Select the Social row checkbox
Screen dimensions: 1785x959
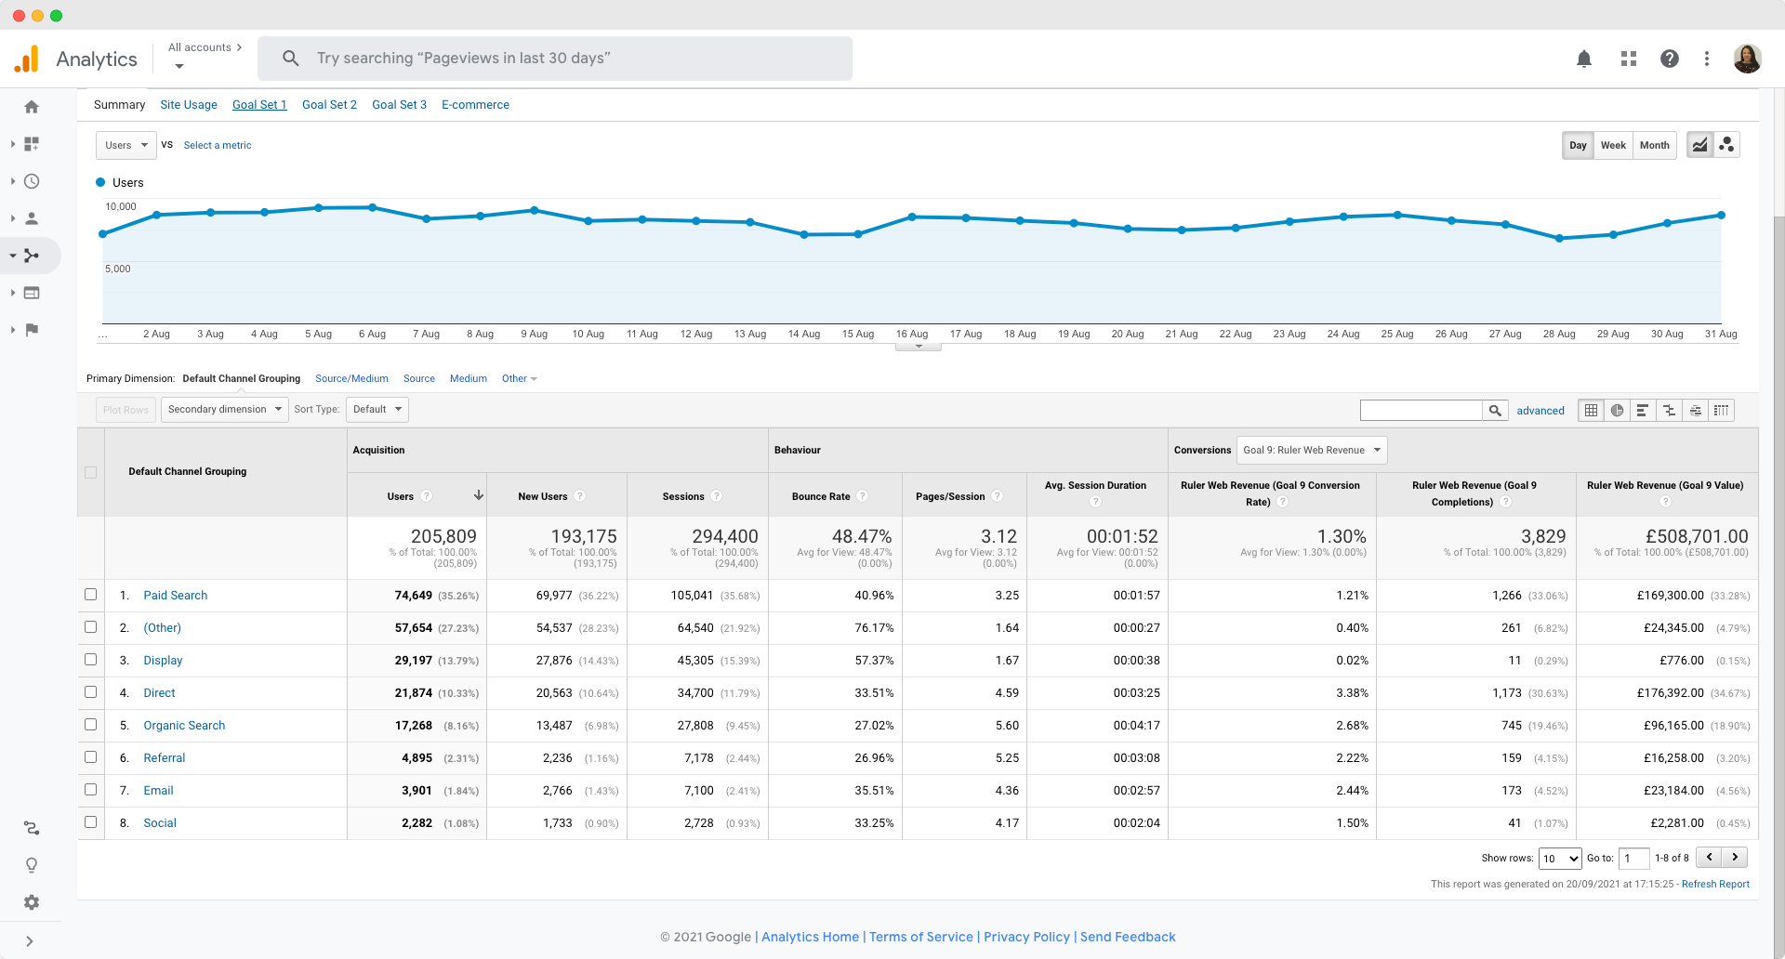[x=91, y=822]
